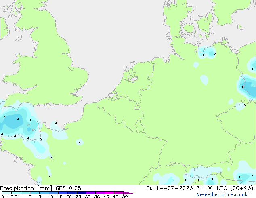Click the 25–30 mm dark blue swatch

click(81, 193)
